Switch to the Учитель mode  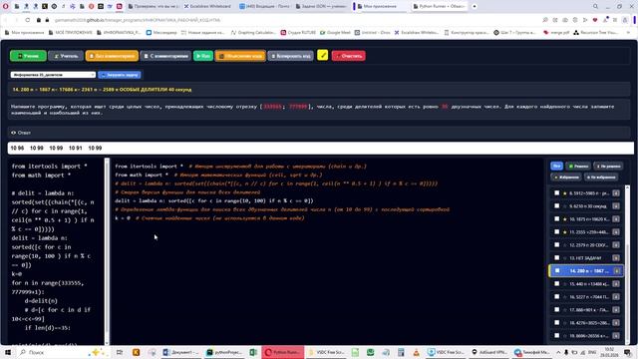(66, 56)
